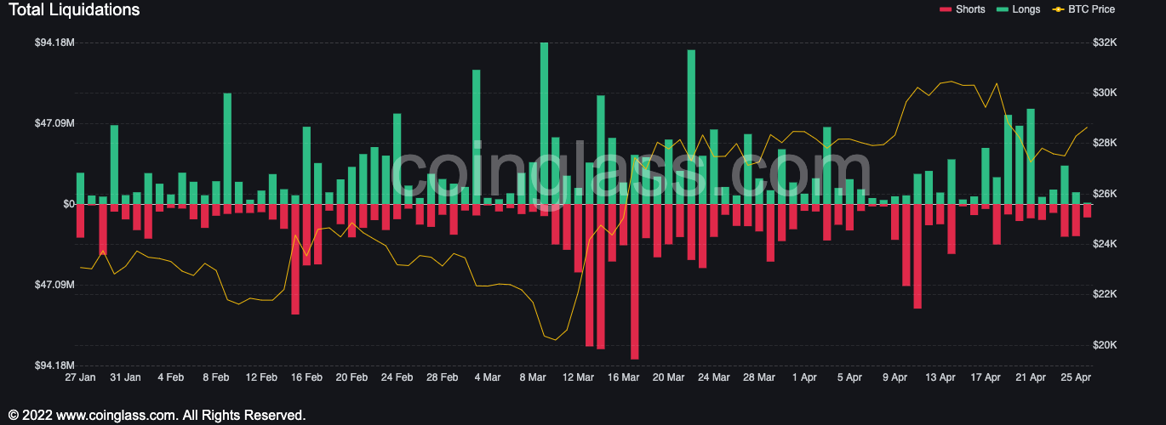Select the 25 Apr date label
This screenshot has height=425, width=1166.
click(1077, 377)
